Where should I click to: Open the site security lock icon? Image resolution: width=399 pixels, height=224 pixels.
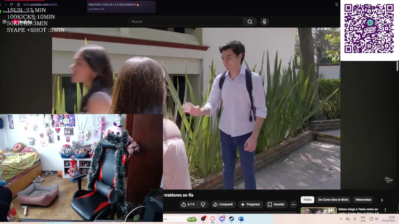[x=18, y=5]
